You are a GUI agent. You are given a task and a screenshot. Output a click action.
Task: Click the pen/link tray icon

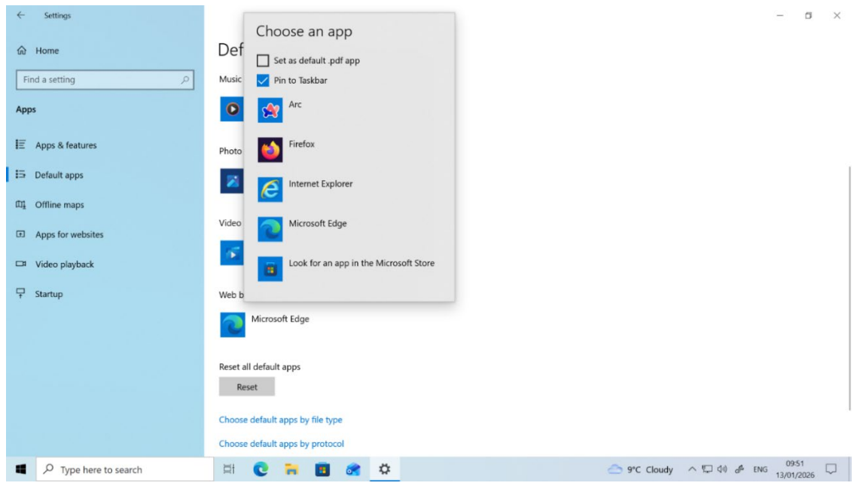click(740, 469)
